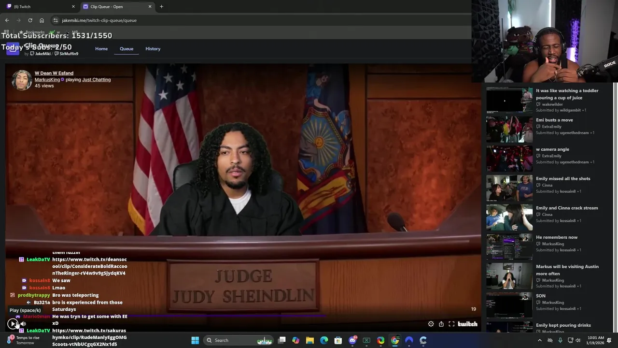
Task: Click prodbytrappy username in chat
Action: click(x=34, y=295)
